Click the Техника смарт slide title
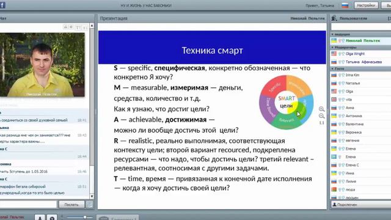The height and width of the screenshot is (220, 391). point(212,50)
